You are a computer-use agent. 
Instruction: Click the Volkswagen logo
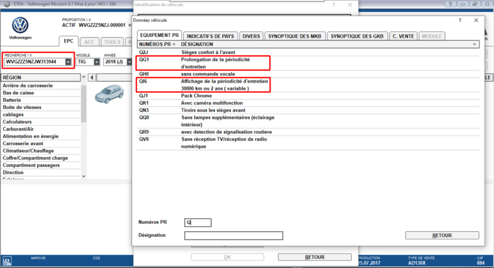(20, 25)
